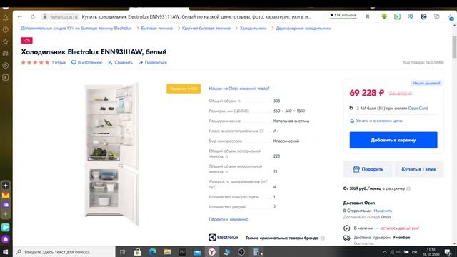The width and height of the screenshot is (457, 257).
Task: Click plus icon in browser sidebar
Action: (5, 214)
